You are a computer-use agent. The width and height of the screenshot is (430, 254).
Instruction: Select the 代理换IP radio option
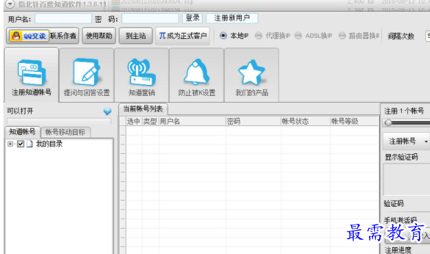[258, 36]
